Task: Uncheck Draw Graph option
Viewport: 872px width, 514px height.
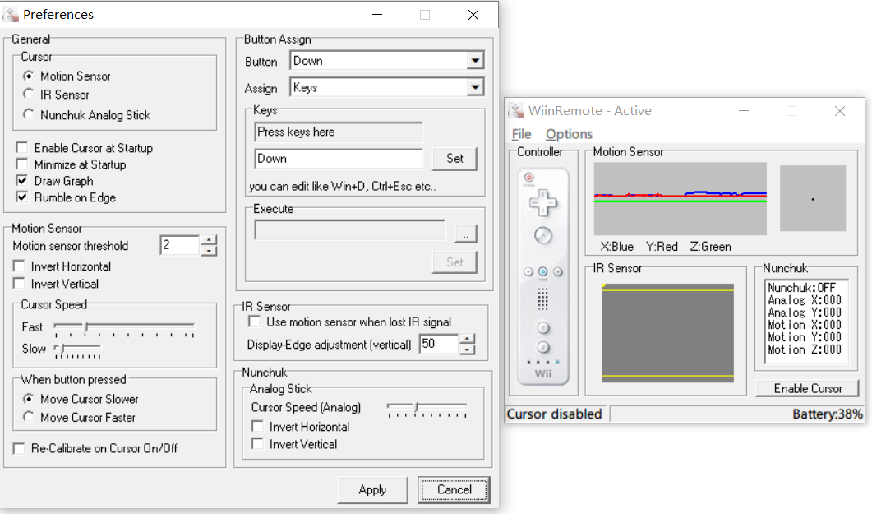Action: point(22,180)
